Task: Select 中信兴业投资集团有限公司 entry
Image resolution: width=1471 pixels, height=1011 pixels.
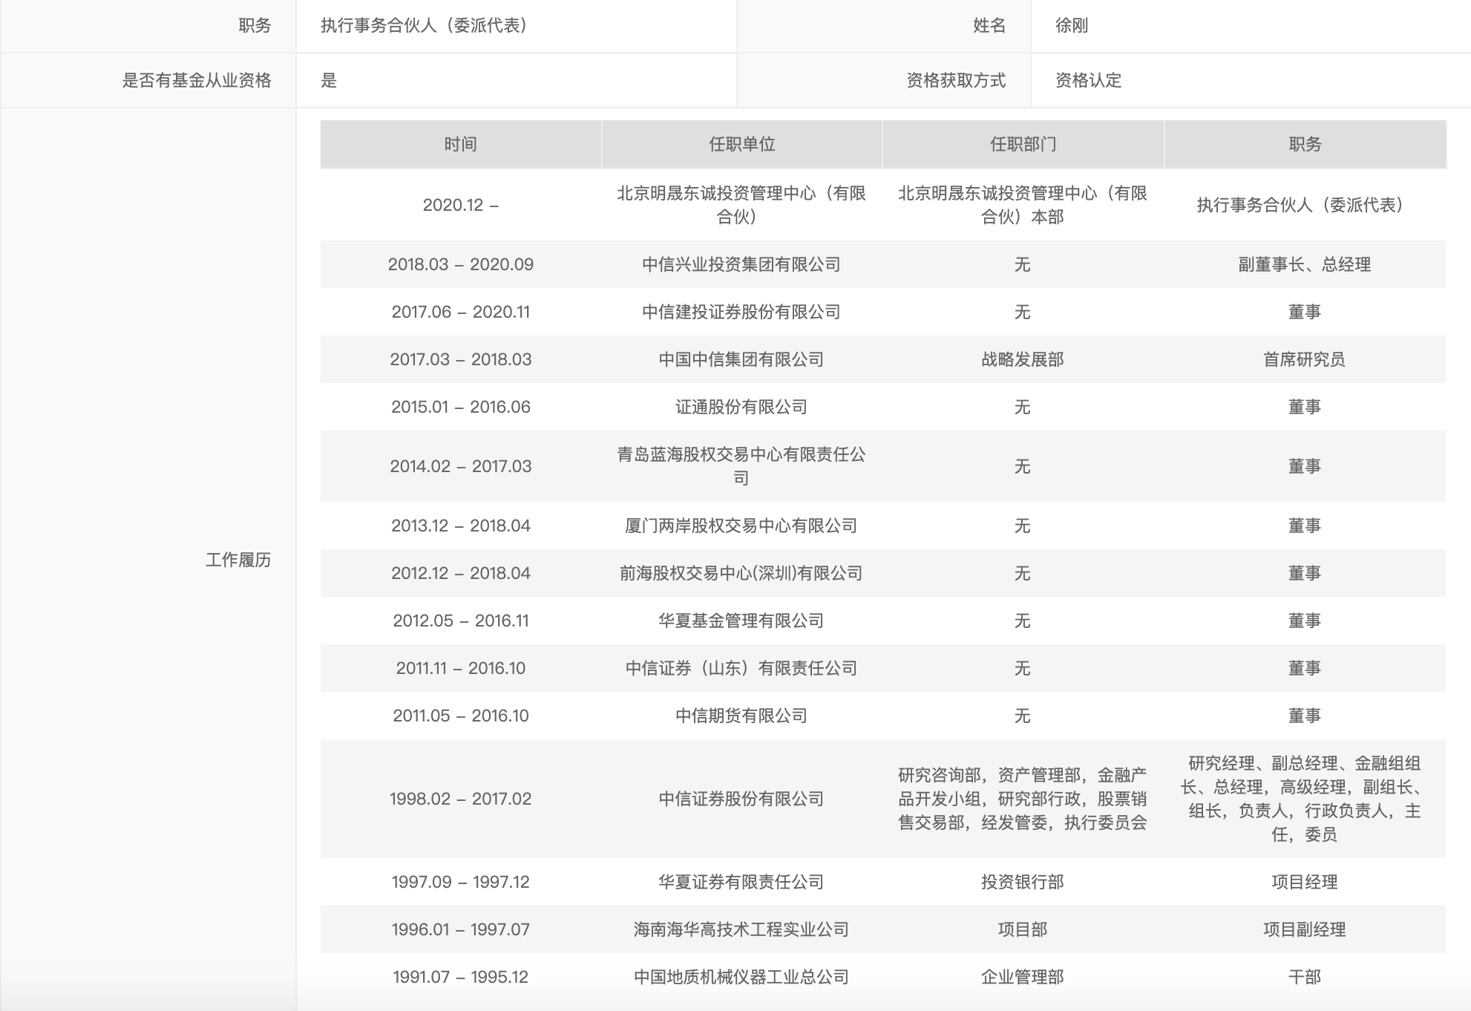Action: (741, 264)
